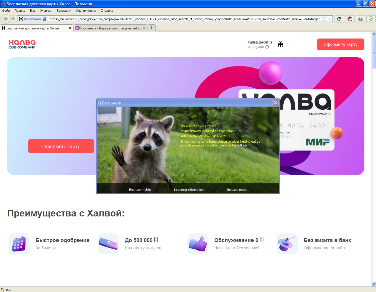The image size is (376, 292).
Task: Open the Закладки menu
Action: point(64,11)
